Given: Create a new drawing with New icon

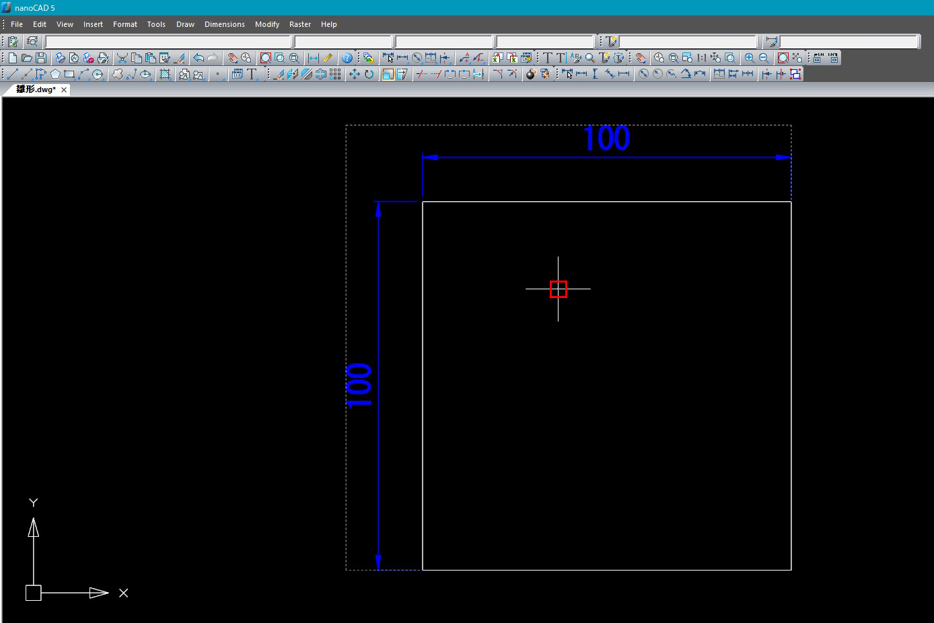Looking at the screenshot, I should 12,58.
